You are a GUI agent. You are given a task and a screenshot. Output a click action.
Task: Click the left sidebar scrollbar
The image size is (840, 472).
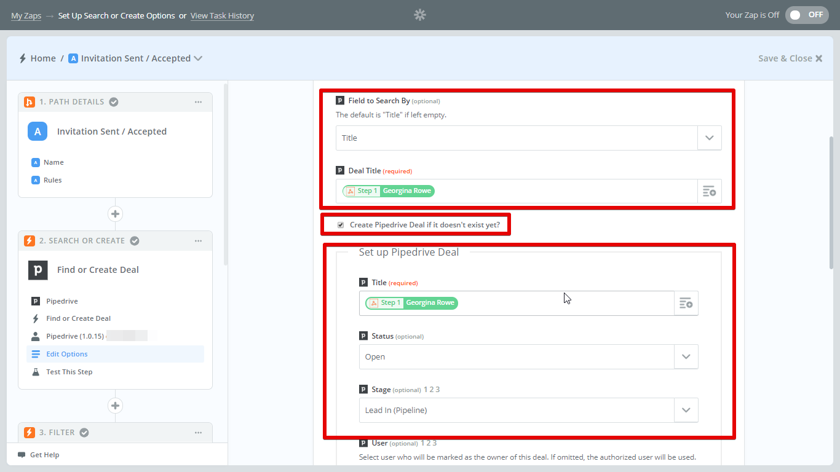[x=225, y=175]
